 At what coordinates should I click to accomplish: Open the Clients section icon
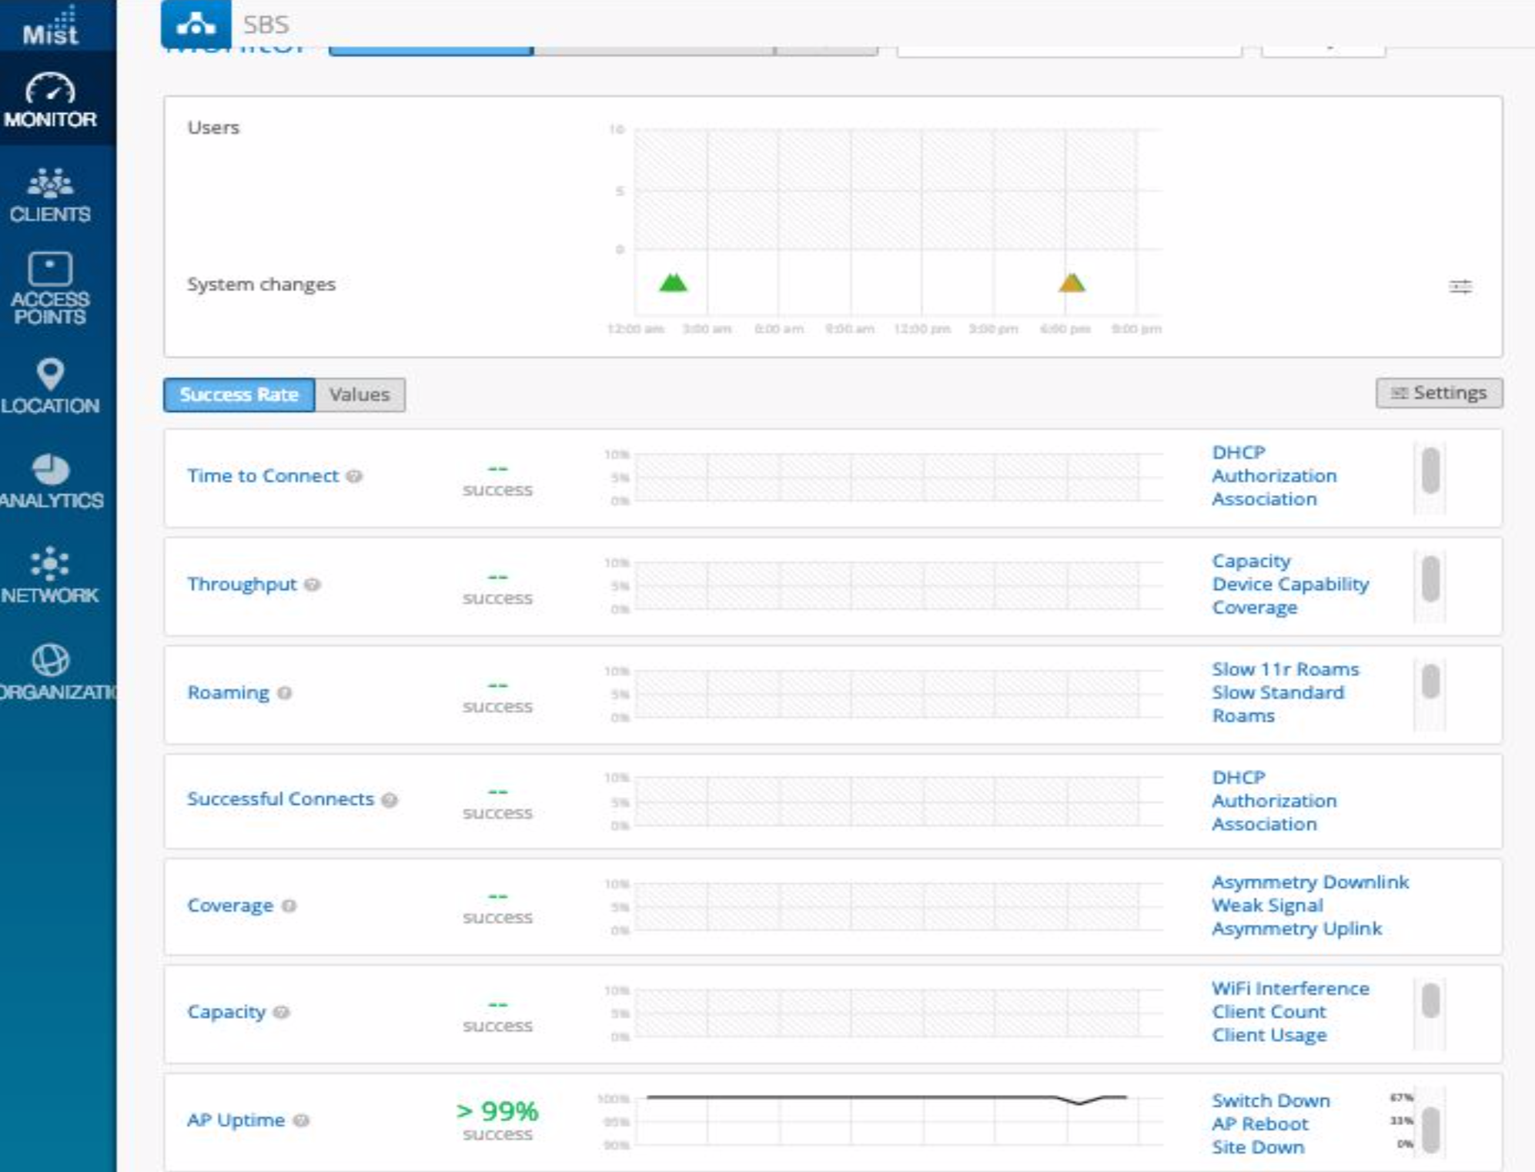(50, 184)
